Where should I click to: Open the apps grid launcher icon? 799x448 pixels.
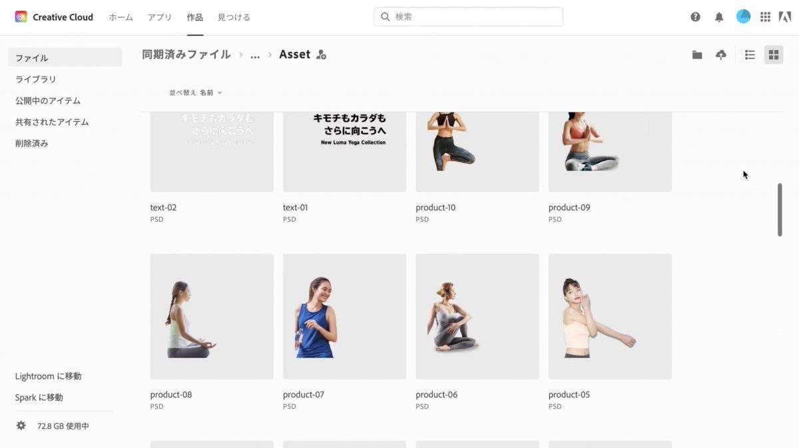pos(766,17)
